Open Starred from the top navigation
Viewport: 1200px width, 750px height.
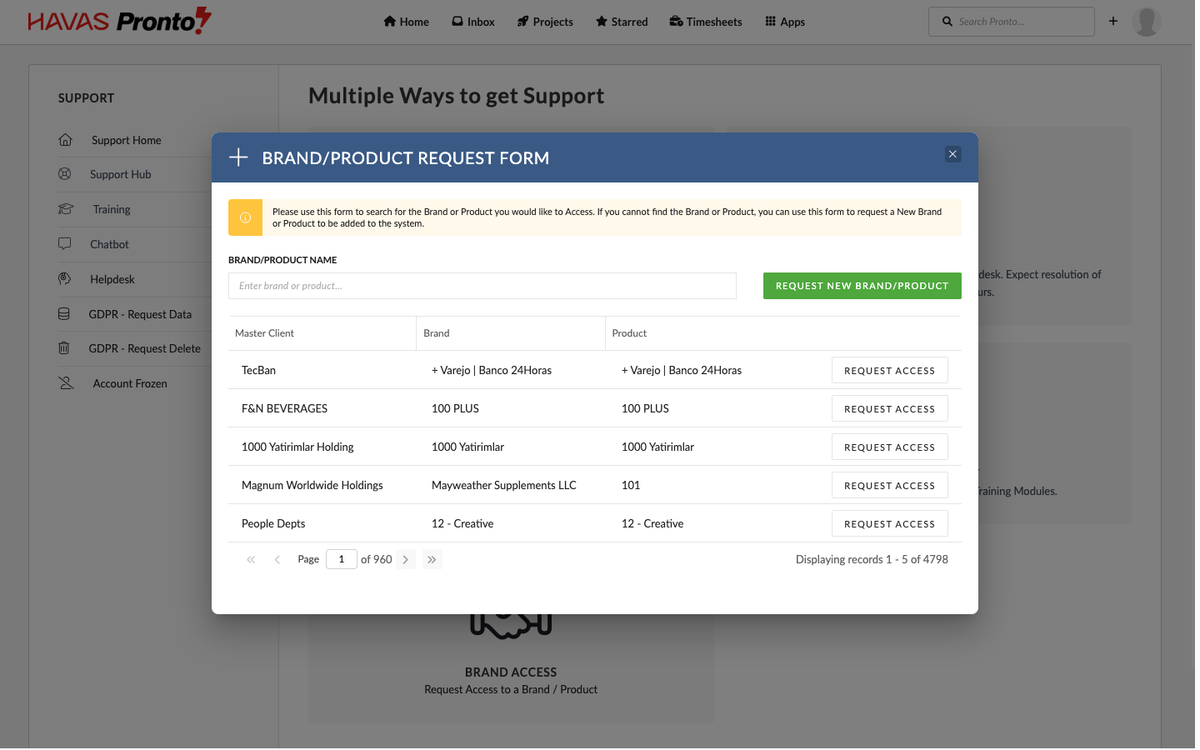tap(622, 22)
